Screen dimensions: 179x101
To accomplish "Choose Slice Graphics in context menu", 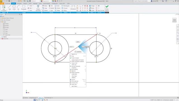I will pos(78,69).
